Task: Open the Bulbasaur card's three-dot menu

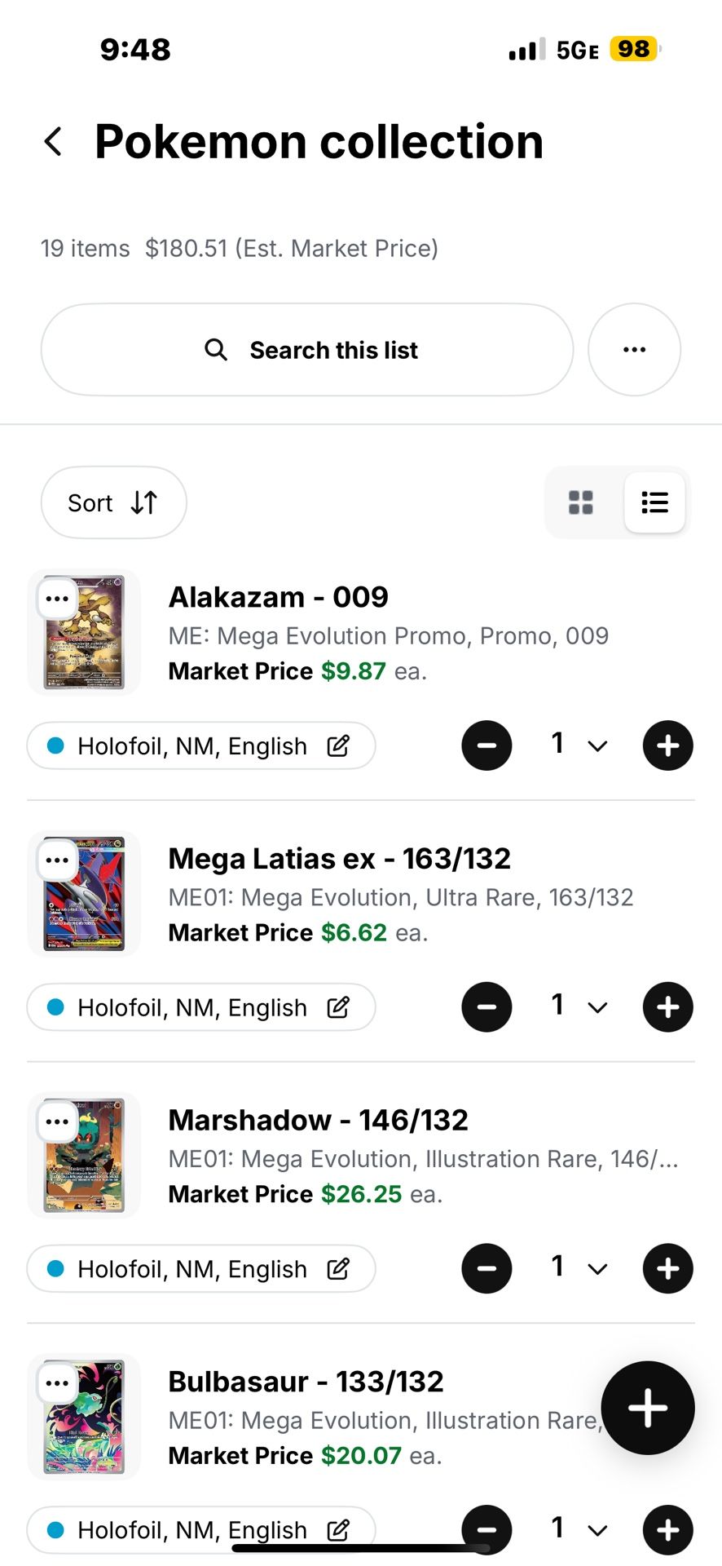Action: point(57,1383)
